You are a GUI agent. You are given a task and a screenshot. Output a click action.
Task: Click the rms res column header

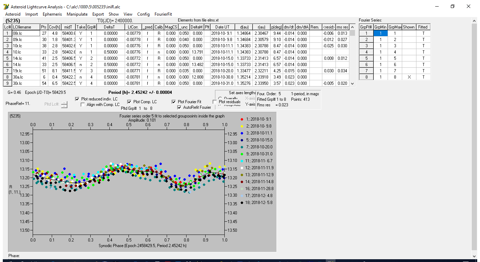(x=342, y=27)
